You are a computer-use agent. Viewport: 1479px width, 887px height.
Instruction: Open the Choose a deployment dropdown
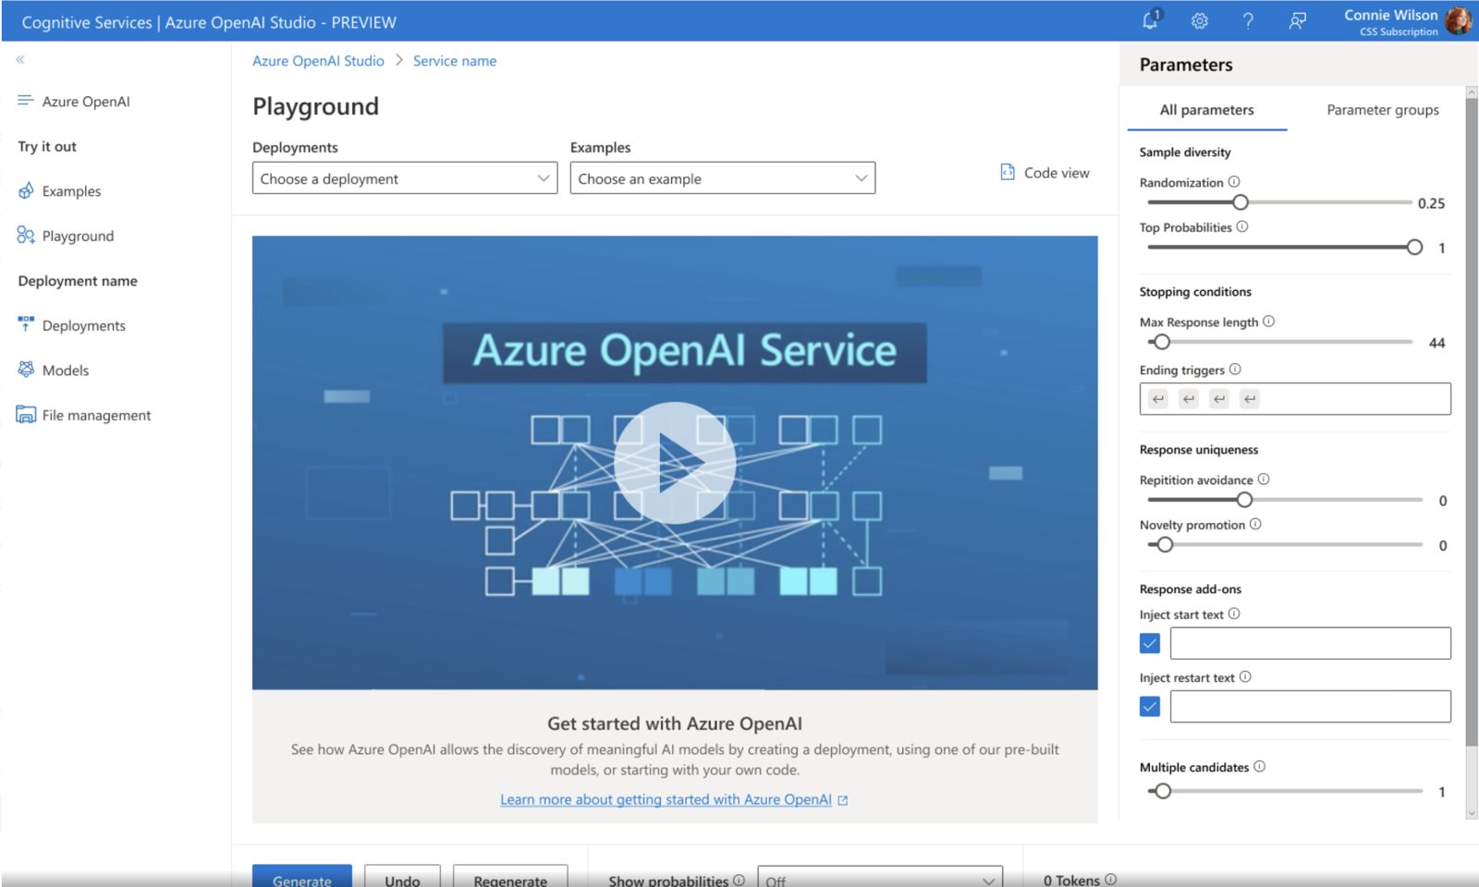coord(405,178)
